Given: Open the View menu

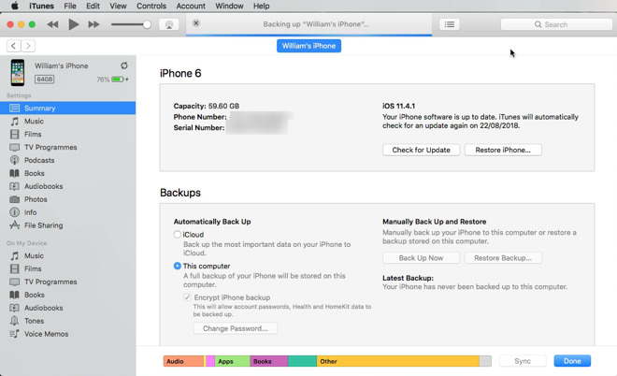Looking at the screenshot, I should pos(118,6).
